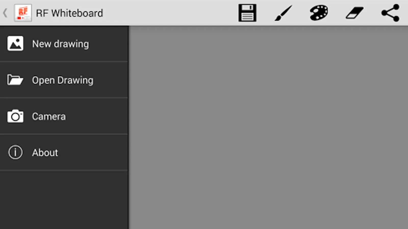Select the paintbrush tool
This screenshot has width=408, height=229.
tap(283, 13)
